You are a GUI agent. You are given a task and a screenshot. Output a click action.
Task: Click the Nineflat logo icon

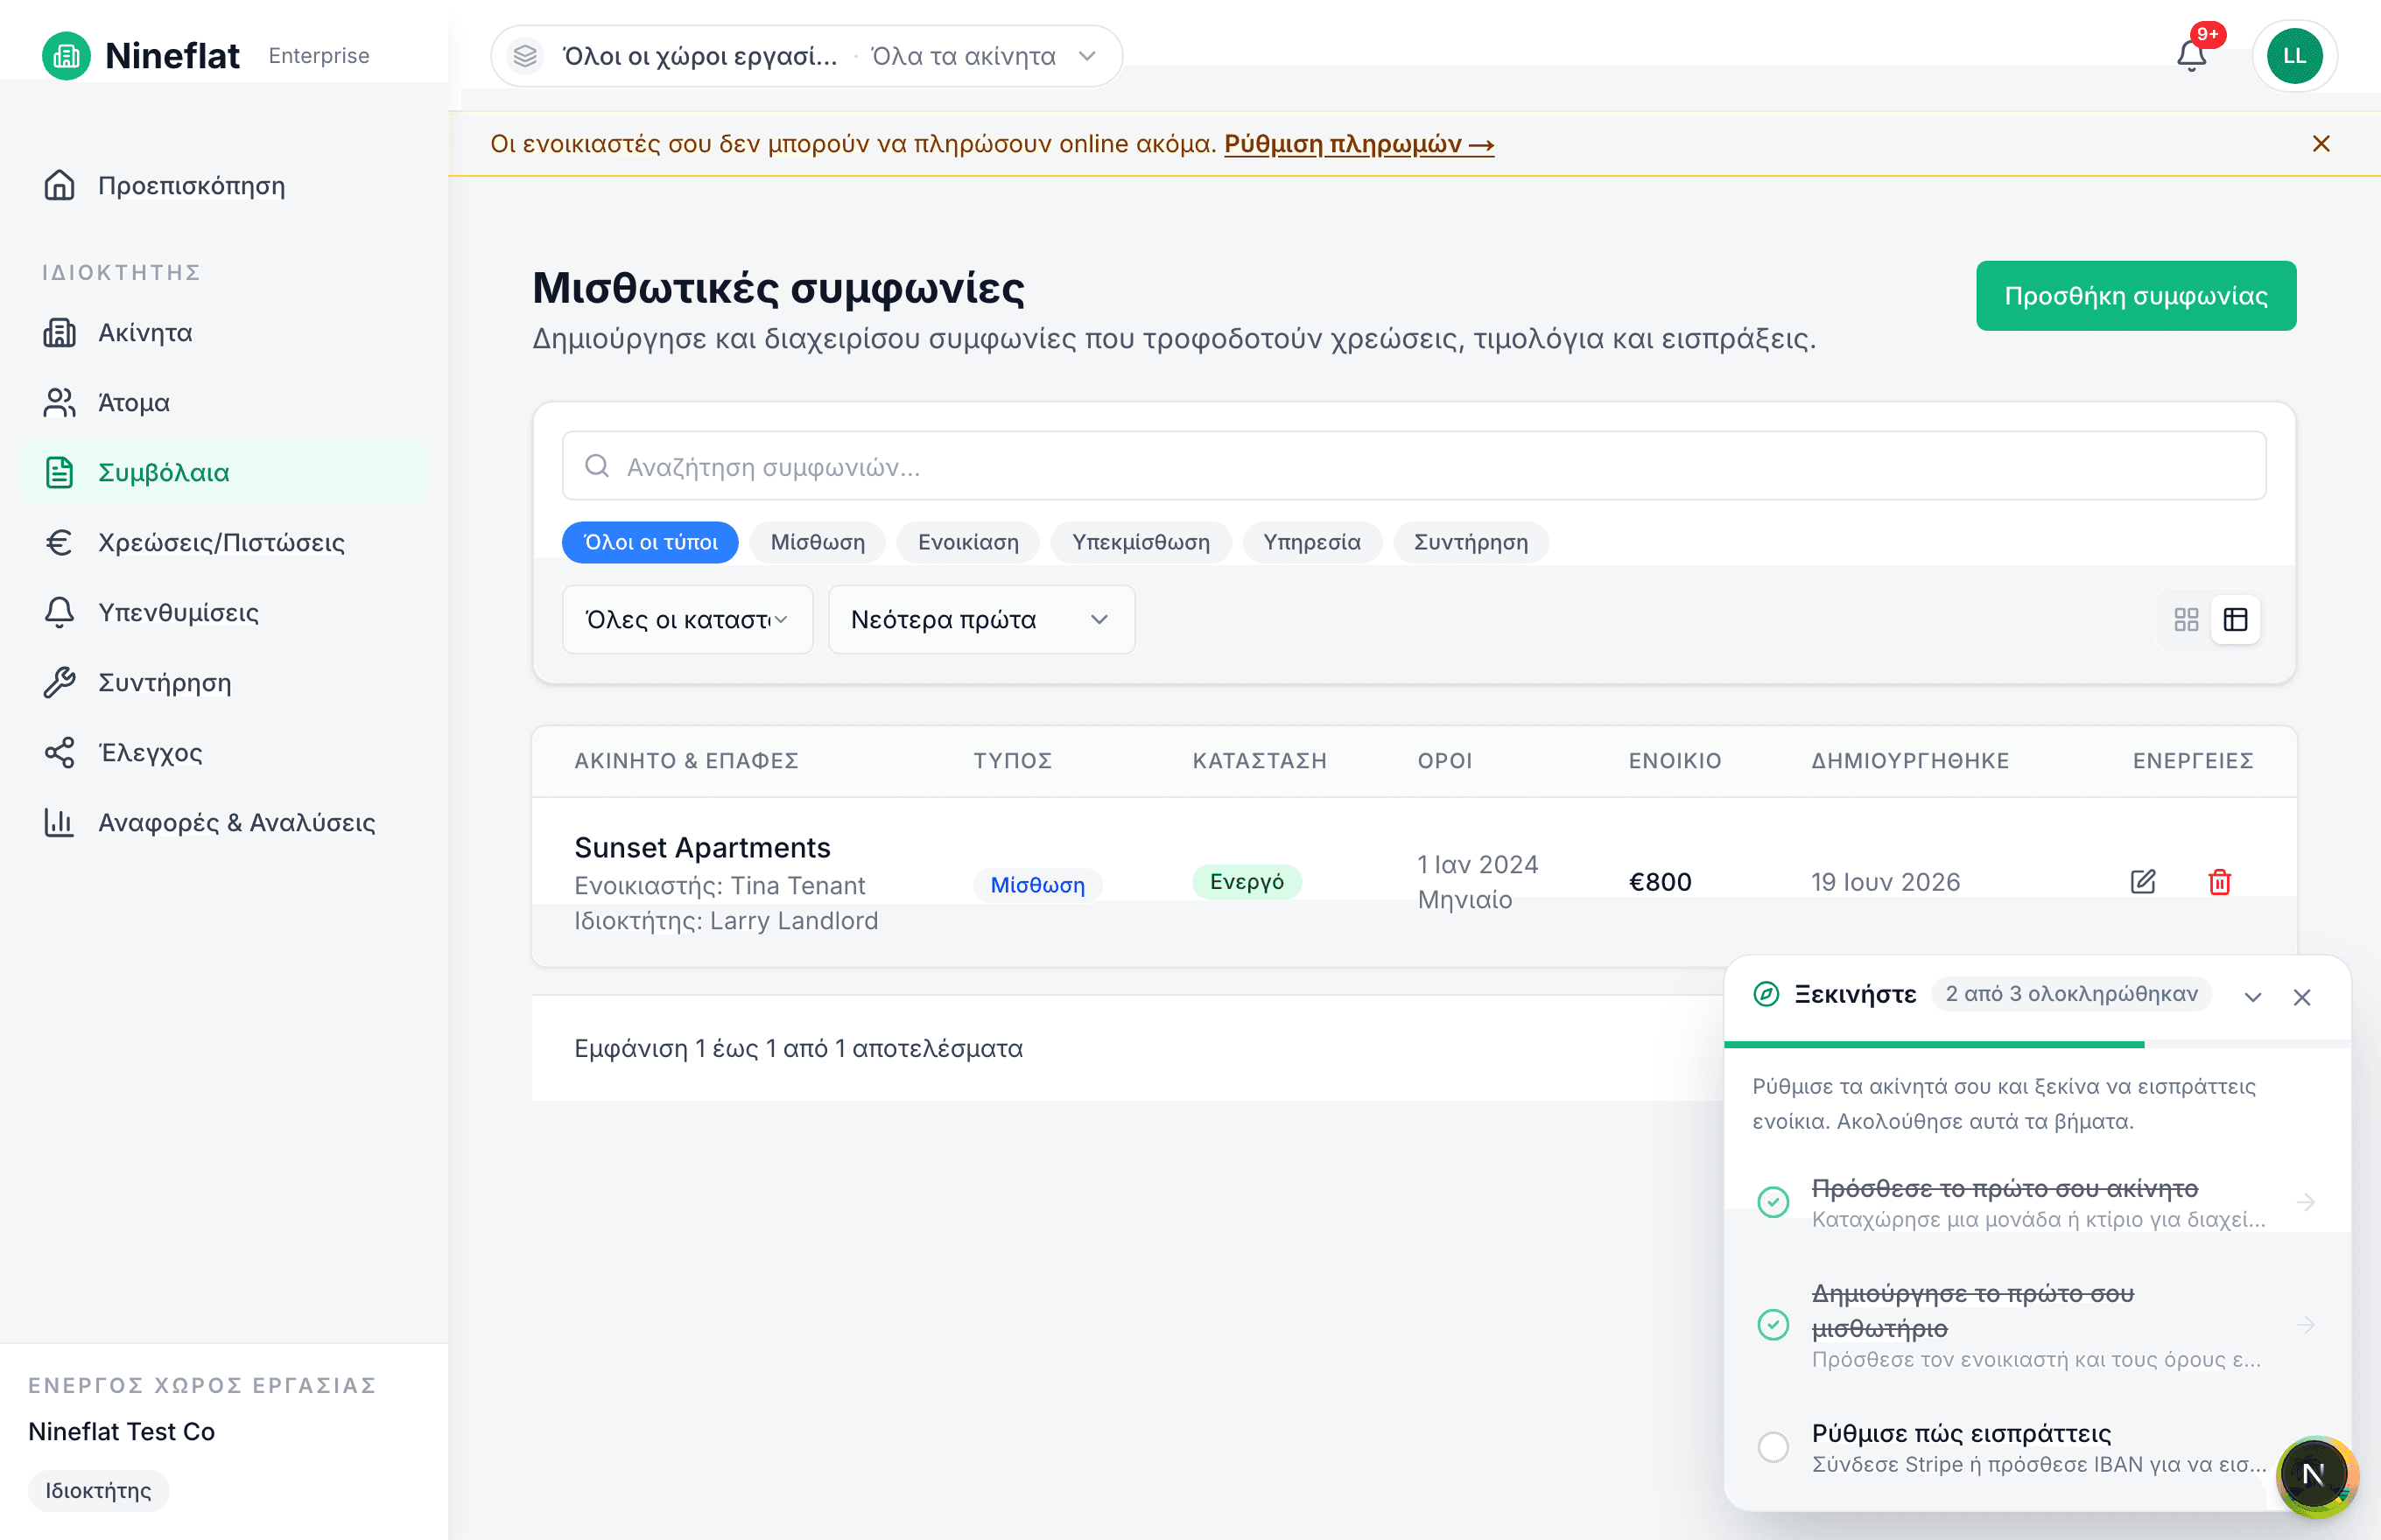[x=66, y=56]
